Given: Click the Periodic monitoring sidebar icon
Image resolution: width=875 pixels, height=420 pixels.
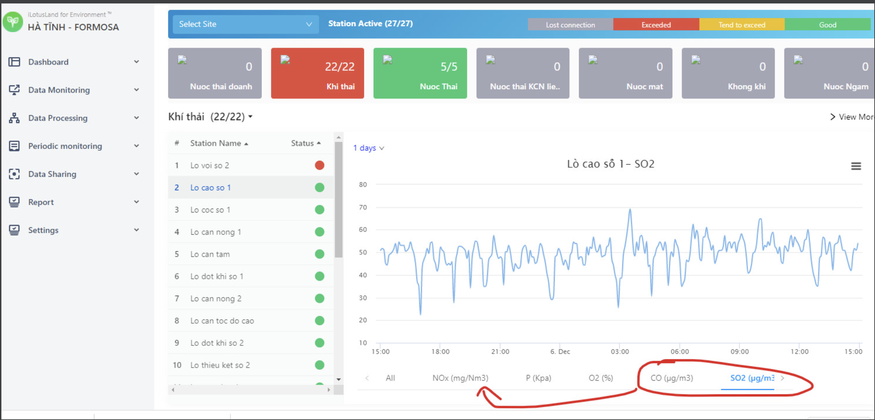Looking at the screenshot, I should pyautogui.click(x=14, y=146).
